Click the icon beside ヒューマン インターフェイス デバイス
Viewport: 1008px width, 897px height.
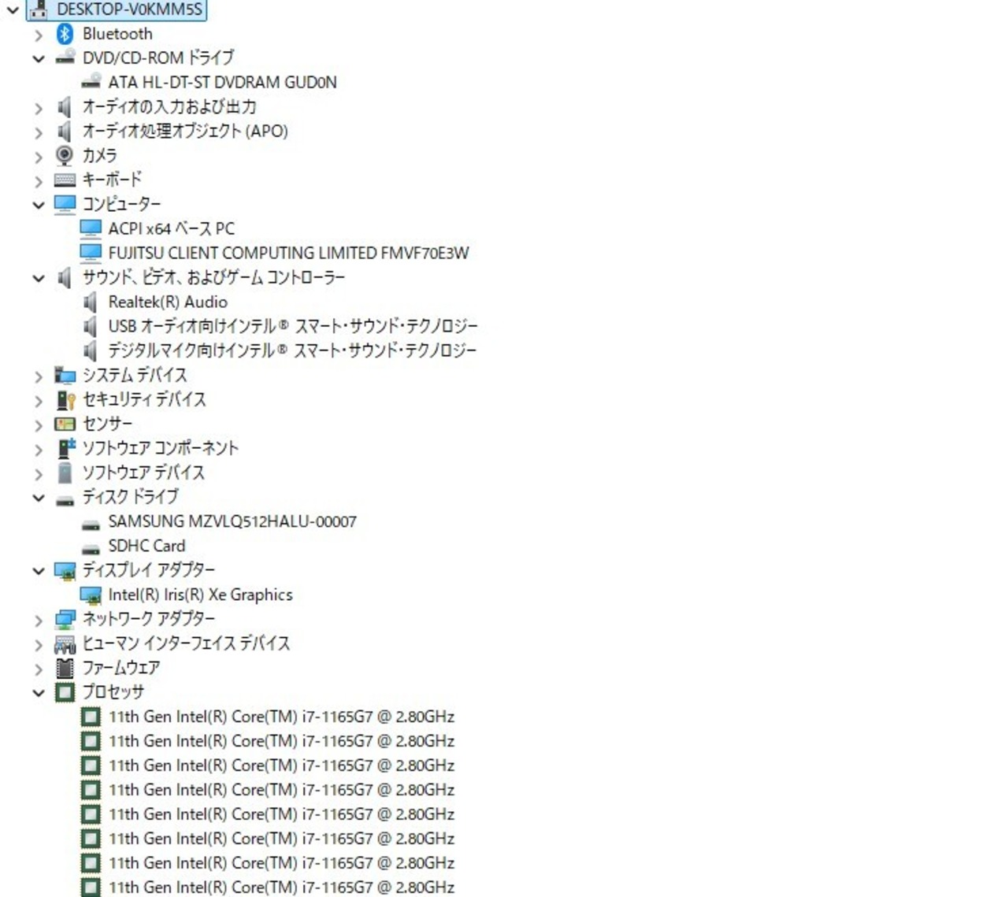point(65,644)
